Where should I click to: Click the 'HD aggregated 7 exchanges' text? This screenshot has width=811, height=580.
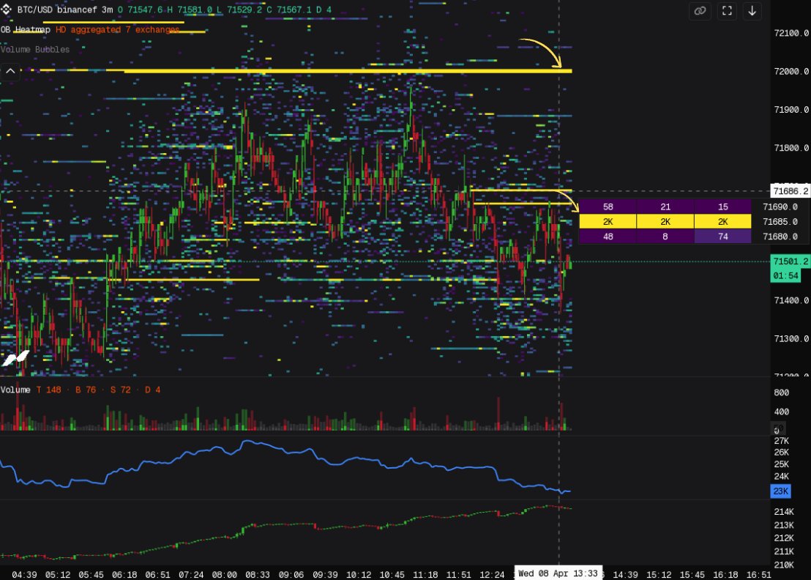[x=117, y=29]
